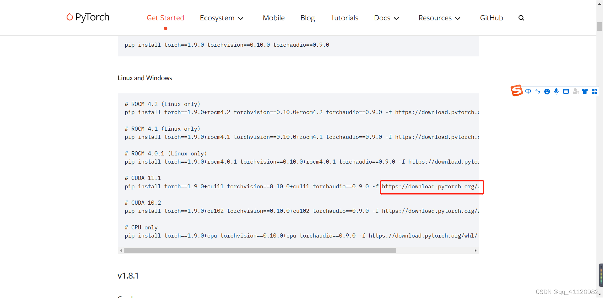Screen dimensions: 603x298
Task: Click the "# CPU only" comment line
Action: click(141, 227)
